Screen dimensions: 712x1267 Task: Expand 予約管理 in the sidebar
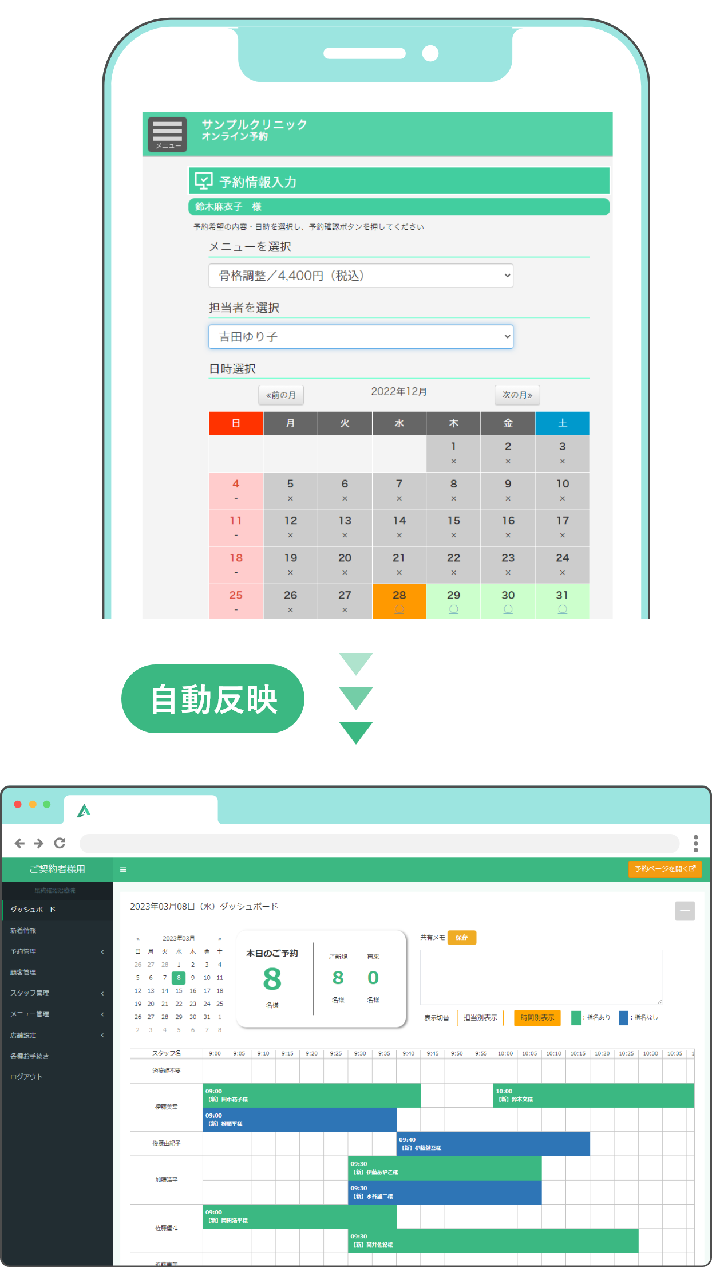pos(56,951)
